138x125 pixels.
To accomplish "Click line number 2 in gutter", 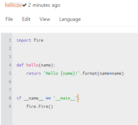I will pyautogui.click(x=10, y=48).
